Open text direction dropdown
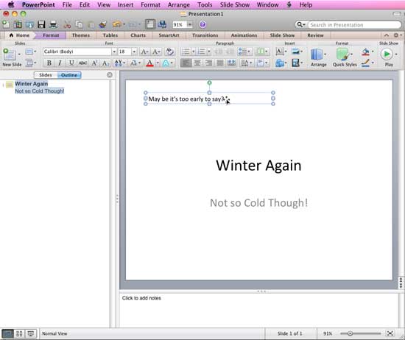The height and width of the screenshot is (340, 405). 246,63
